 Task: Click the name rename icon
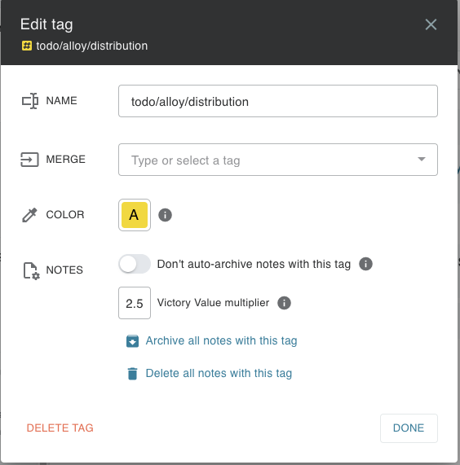pyautogui.click(x=30, y=101)
